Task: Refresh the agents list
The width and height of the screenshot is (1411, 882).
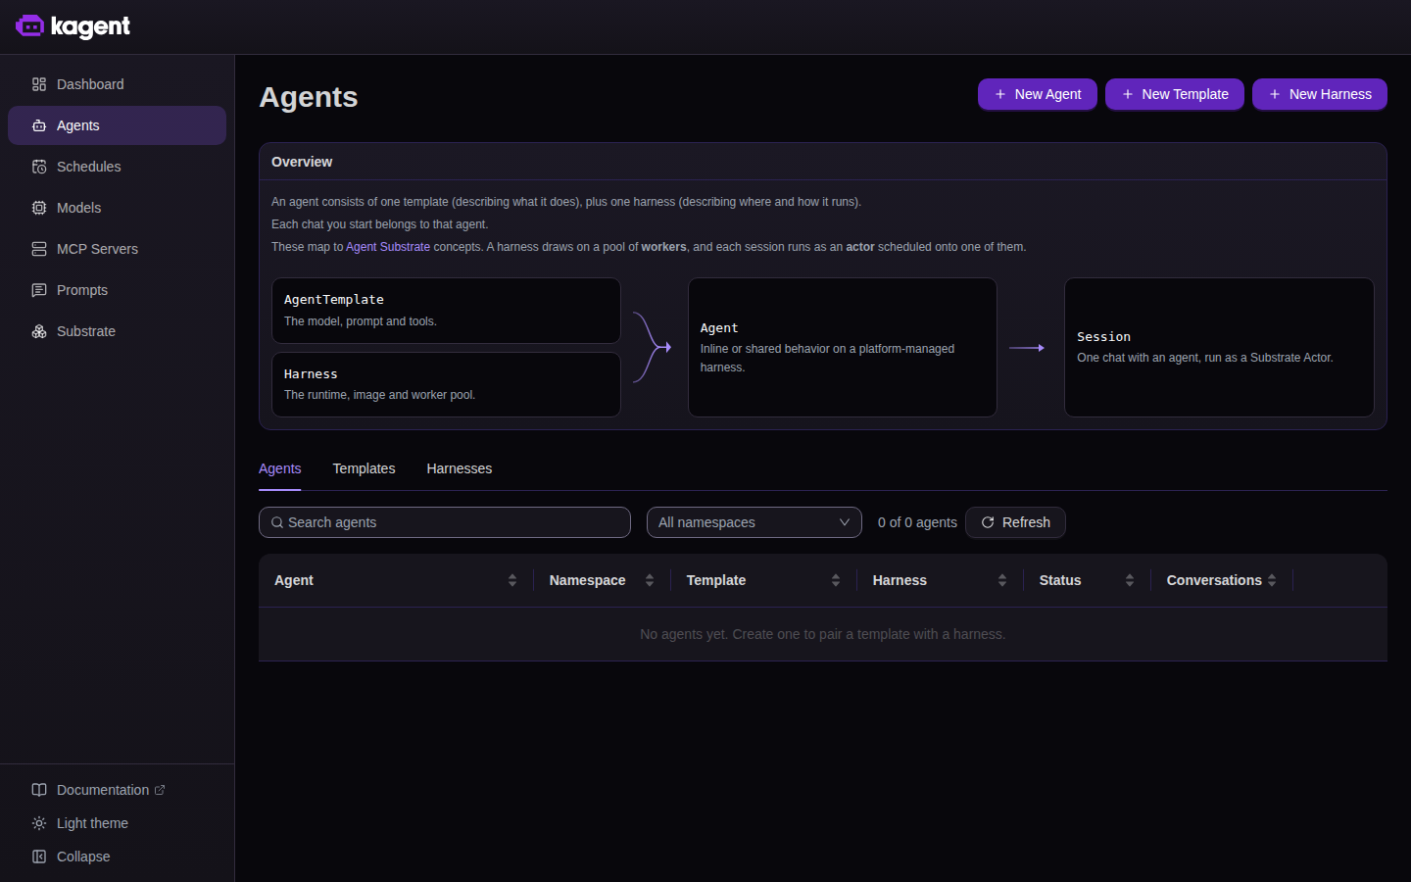Action: pyautogui.click(x=1015, y=522)
